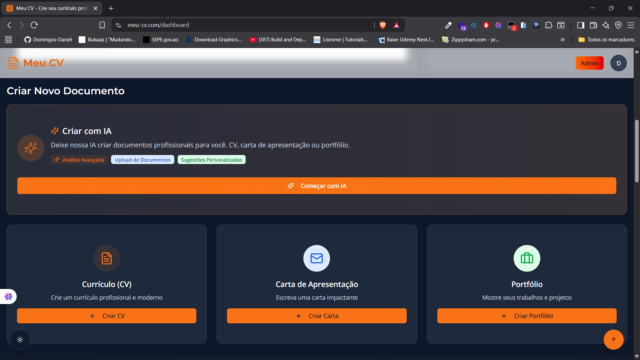
Task: Open the browser extensions puzzle icon
Action: pos(548,25)
